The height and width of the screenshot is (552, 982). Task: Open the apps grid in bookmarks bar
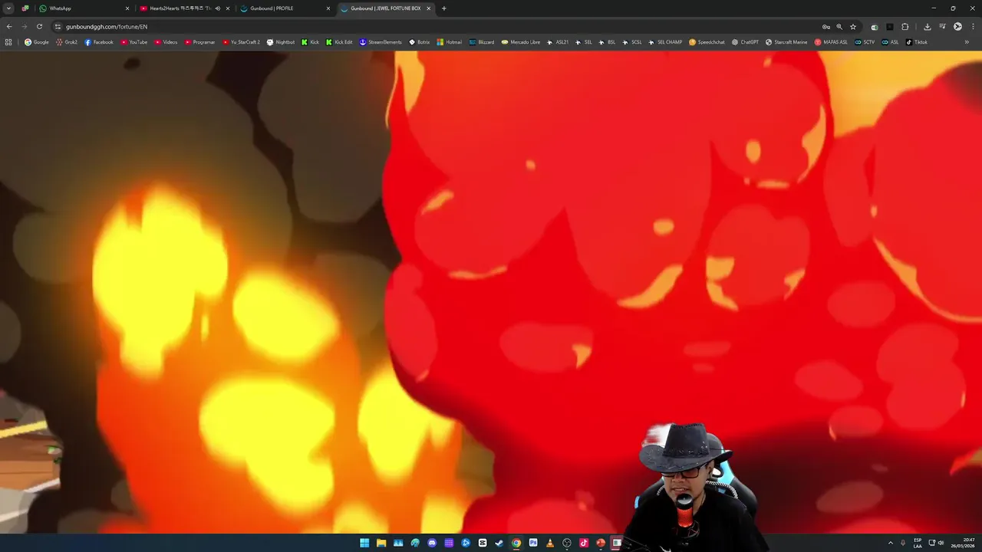8,42
